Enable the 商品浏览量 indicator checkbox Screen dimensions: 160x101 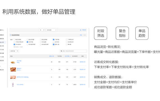[x=27, y=40]
